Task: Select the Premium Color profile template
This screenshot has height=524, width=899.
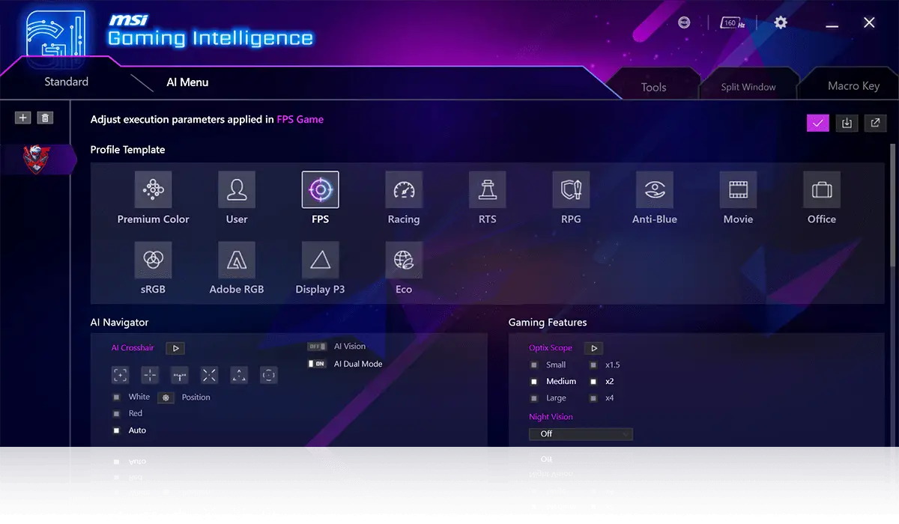Action: coord(153,189)
